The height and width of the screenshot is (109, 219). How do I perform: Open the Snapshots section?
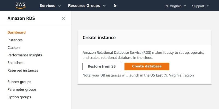pyautogui.click(x=16, y=63)
